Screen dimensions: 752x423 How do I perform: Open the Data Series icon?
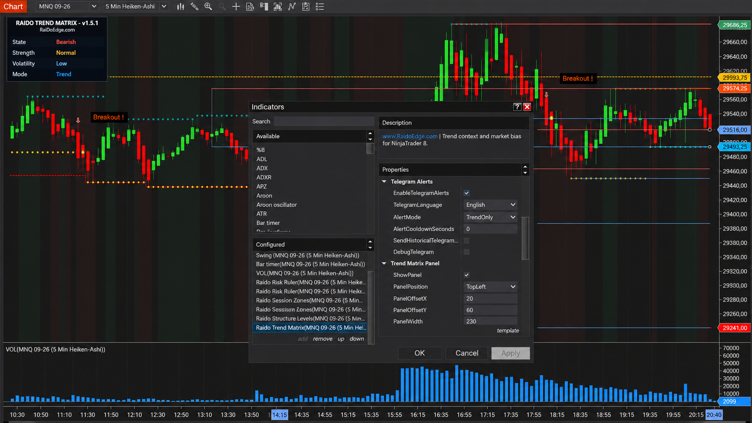click(250, 6)
